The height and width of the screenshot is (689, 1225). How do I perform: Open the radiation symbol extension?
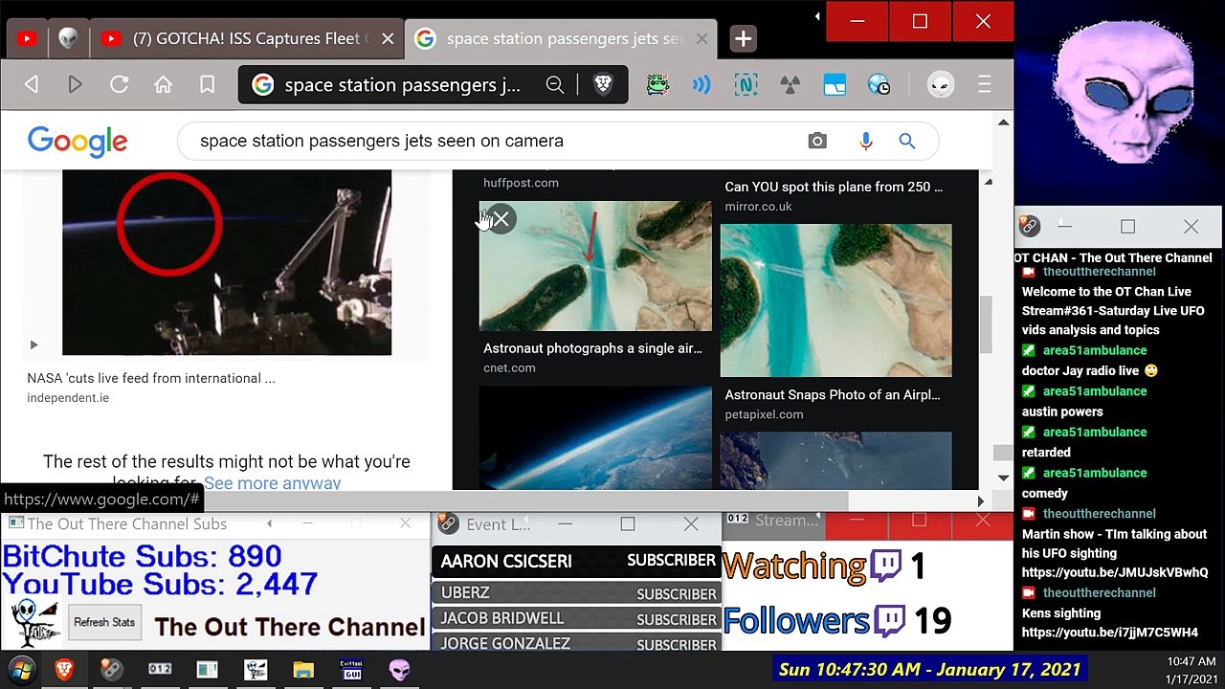(790, 85)
